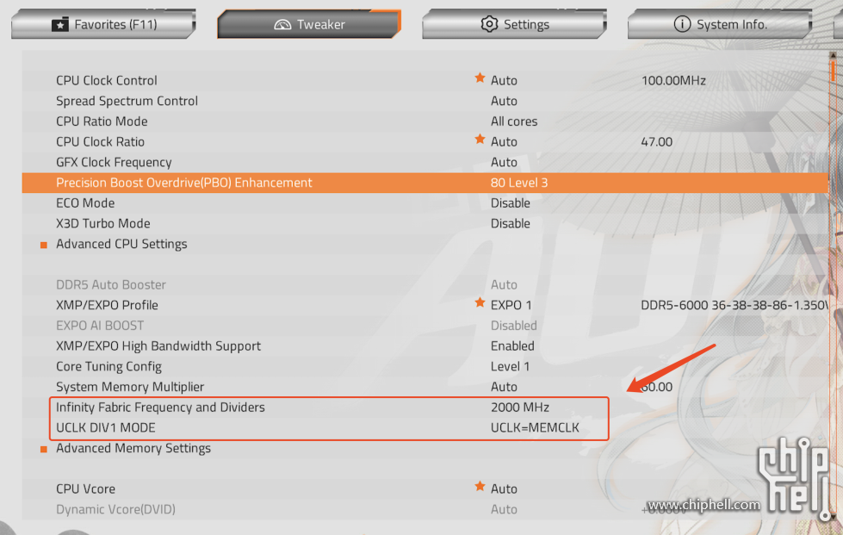Click the Settings gear icon

coord(489,24)
